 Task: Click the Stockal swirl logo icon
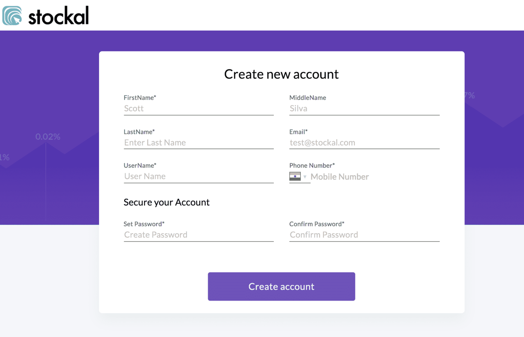(12, 15)
